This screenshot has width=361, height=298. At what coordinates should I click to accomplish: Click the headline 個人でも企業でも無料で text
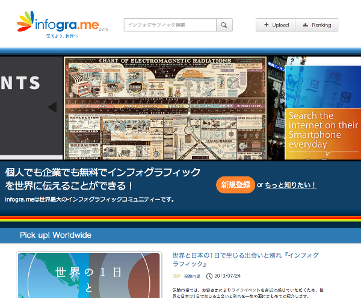pos(103,179)
